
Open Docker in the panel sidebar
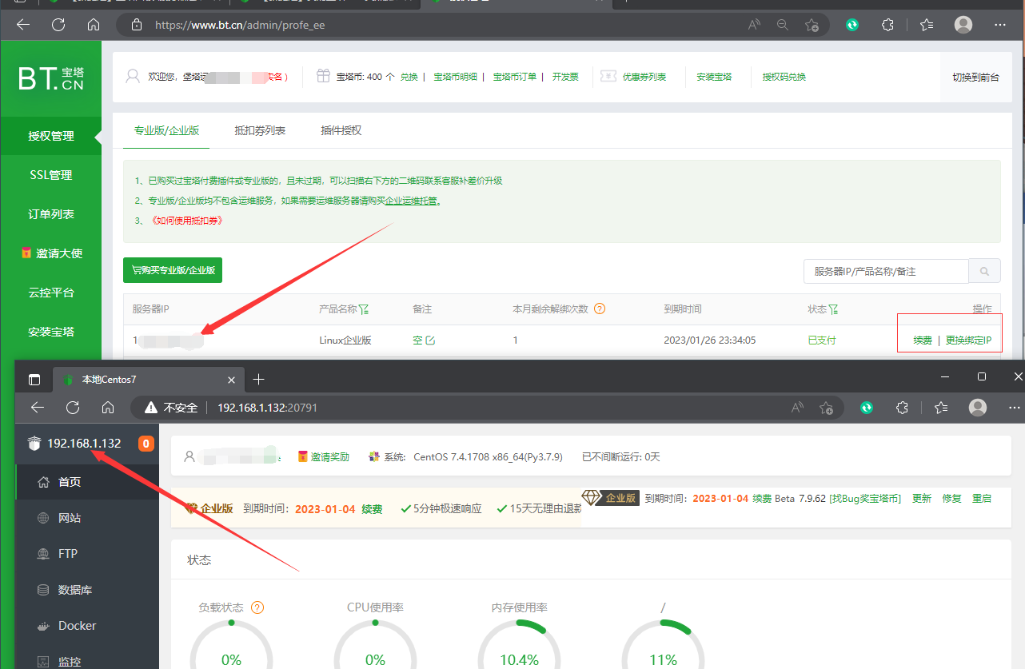point(87,626)
